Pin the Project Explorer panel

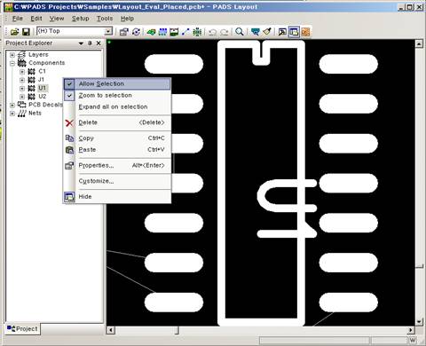pos(90,43)
